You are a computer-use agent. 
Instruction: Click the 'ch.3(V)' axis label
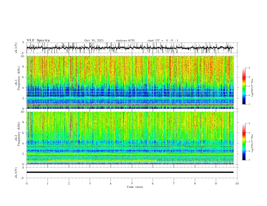[16, 173]
